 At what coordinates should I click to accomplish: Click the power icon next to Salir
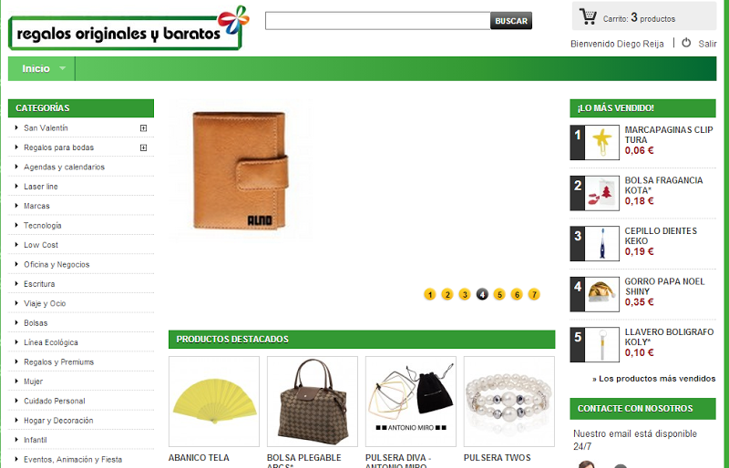tap(686, 43)
